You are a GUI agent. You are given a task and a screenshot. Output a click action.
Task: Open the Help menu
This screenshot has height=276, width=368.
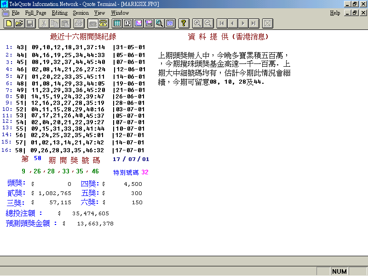pos(335,13)
